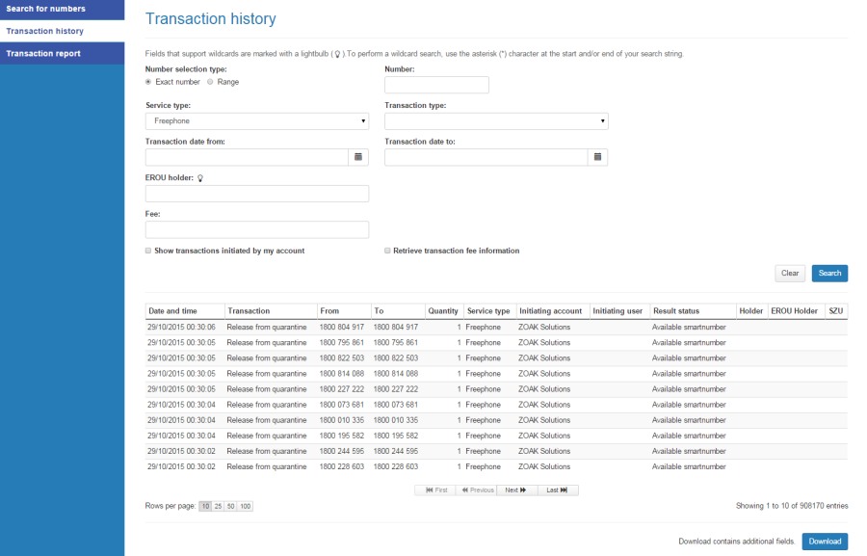Enable Retrieve transaction fee information
Viewport: 867px width, 556px height.
click(387, 251)
